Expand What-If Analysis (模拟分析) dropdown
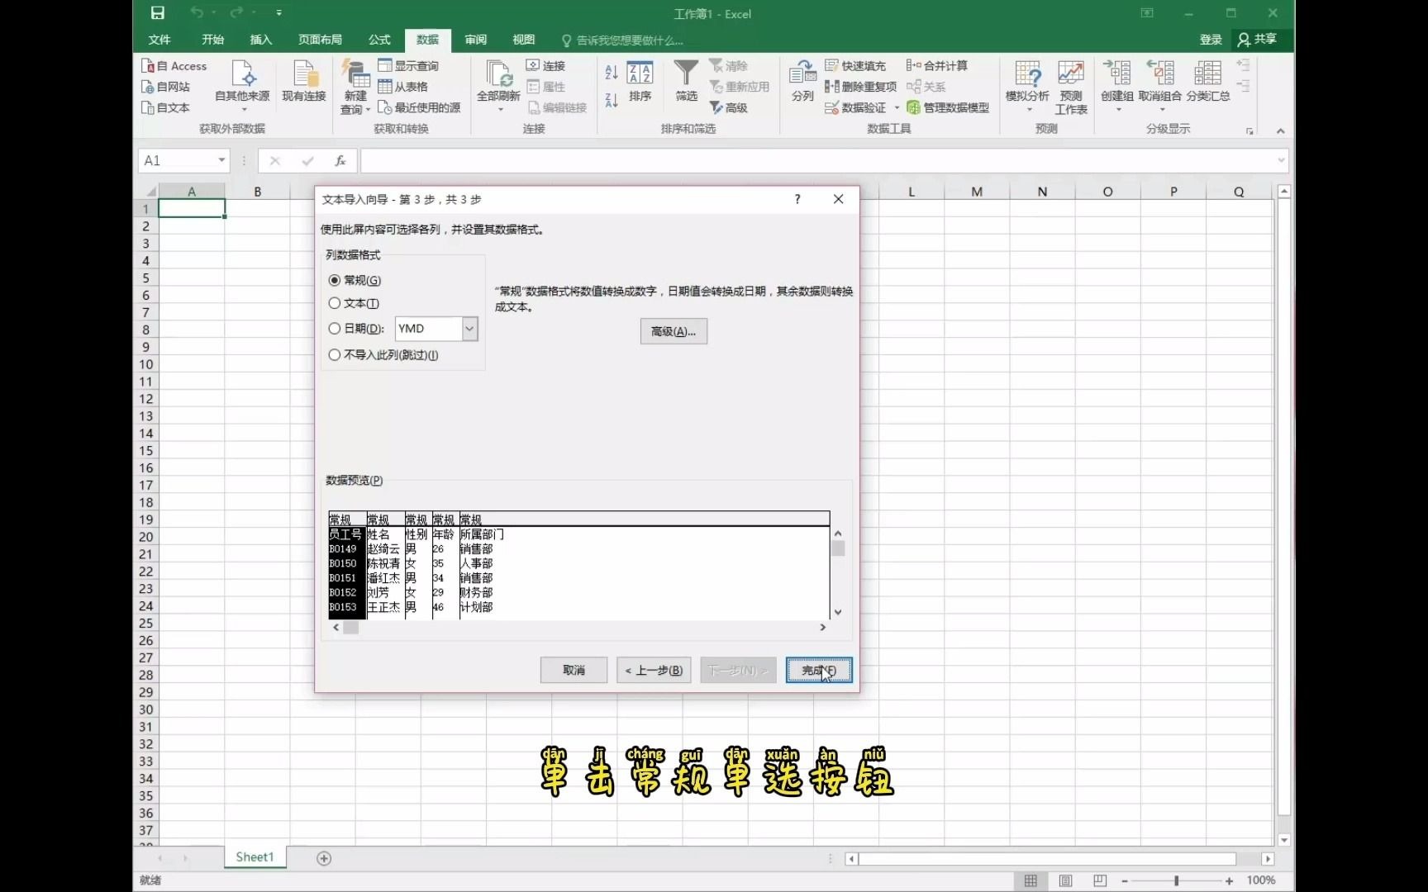Image resolution: width=1428 pixels, height=892 pixels. tap(1029, 110)
